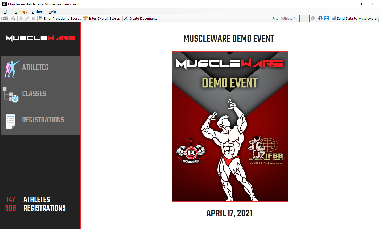Open TeamViewer remote support icon in toolbar
The height and width of the screenshot is (229, 379).
(327, 19)
